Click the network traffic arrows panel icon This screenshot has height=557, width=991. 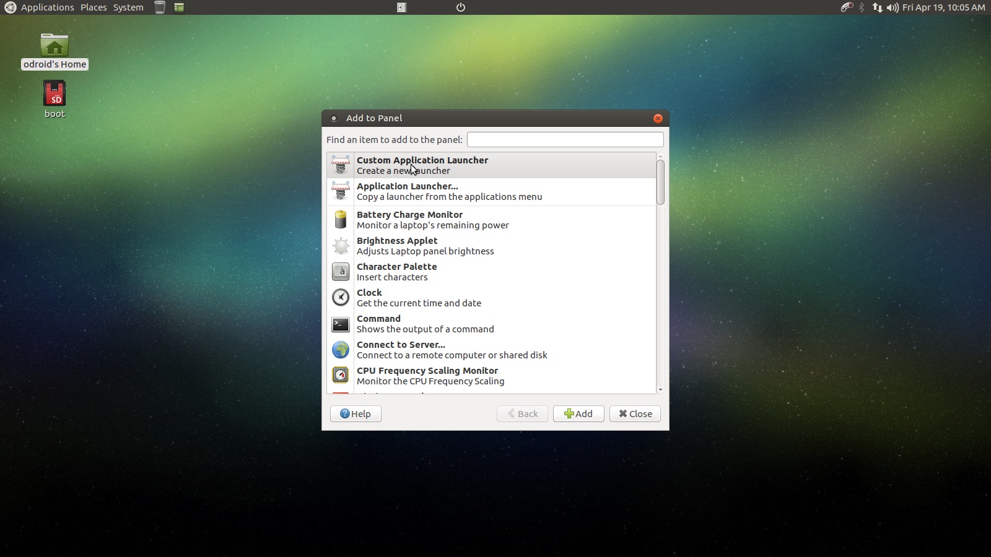tap(878, 8)
